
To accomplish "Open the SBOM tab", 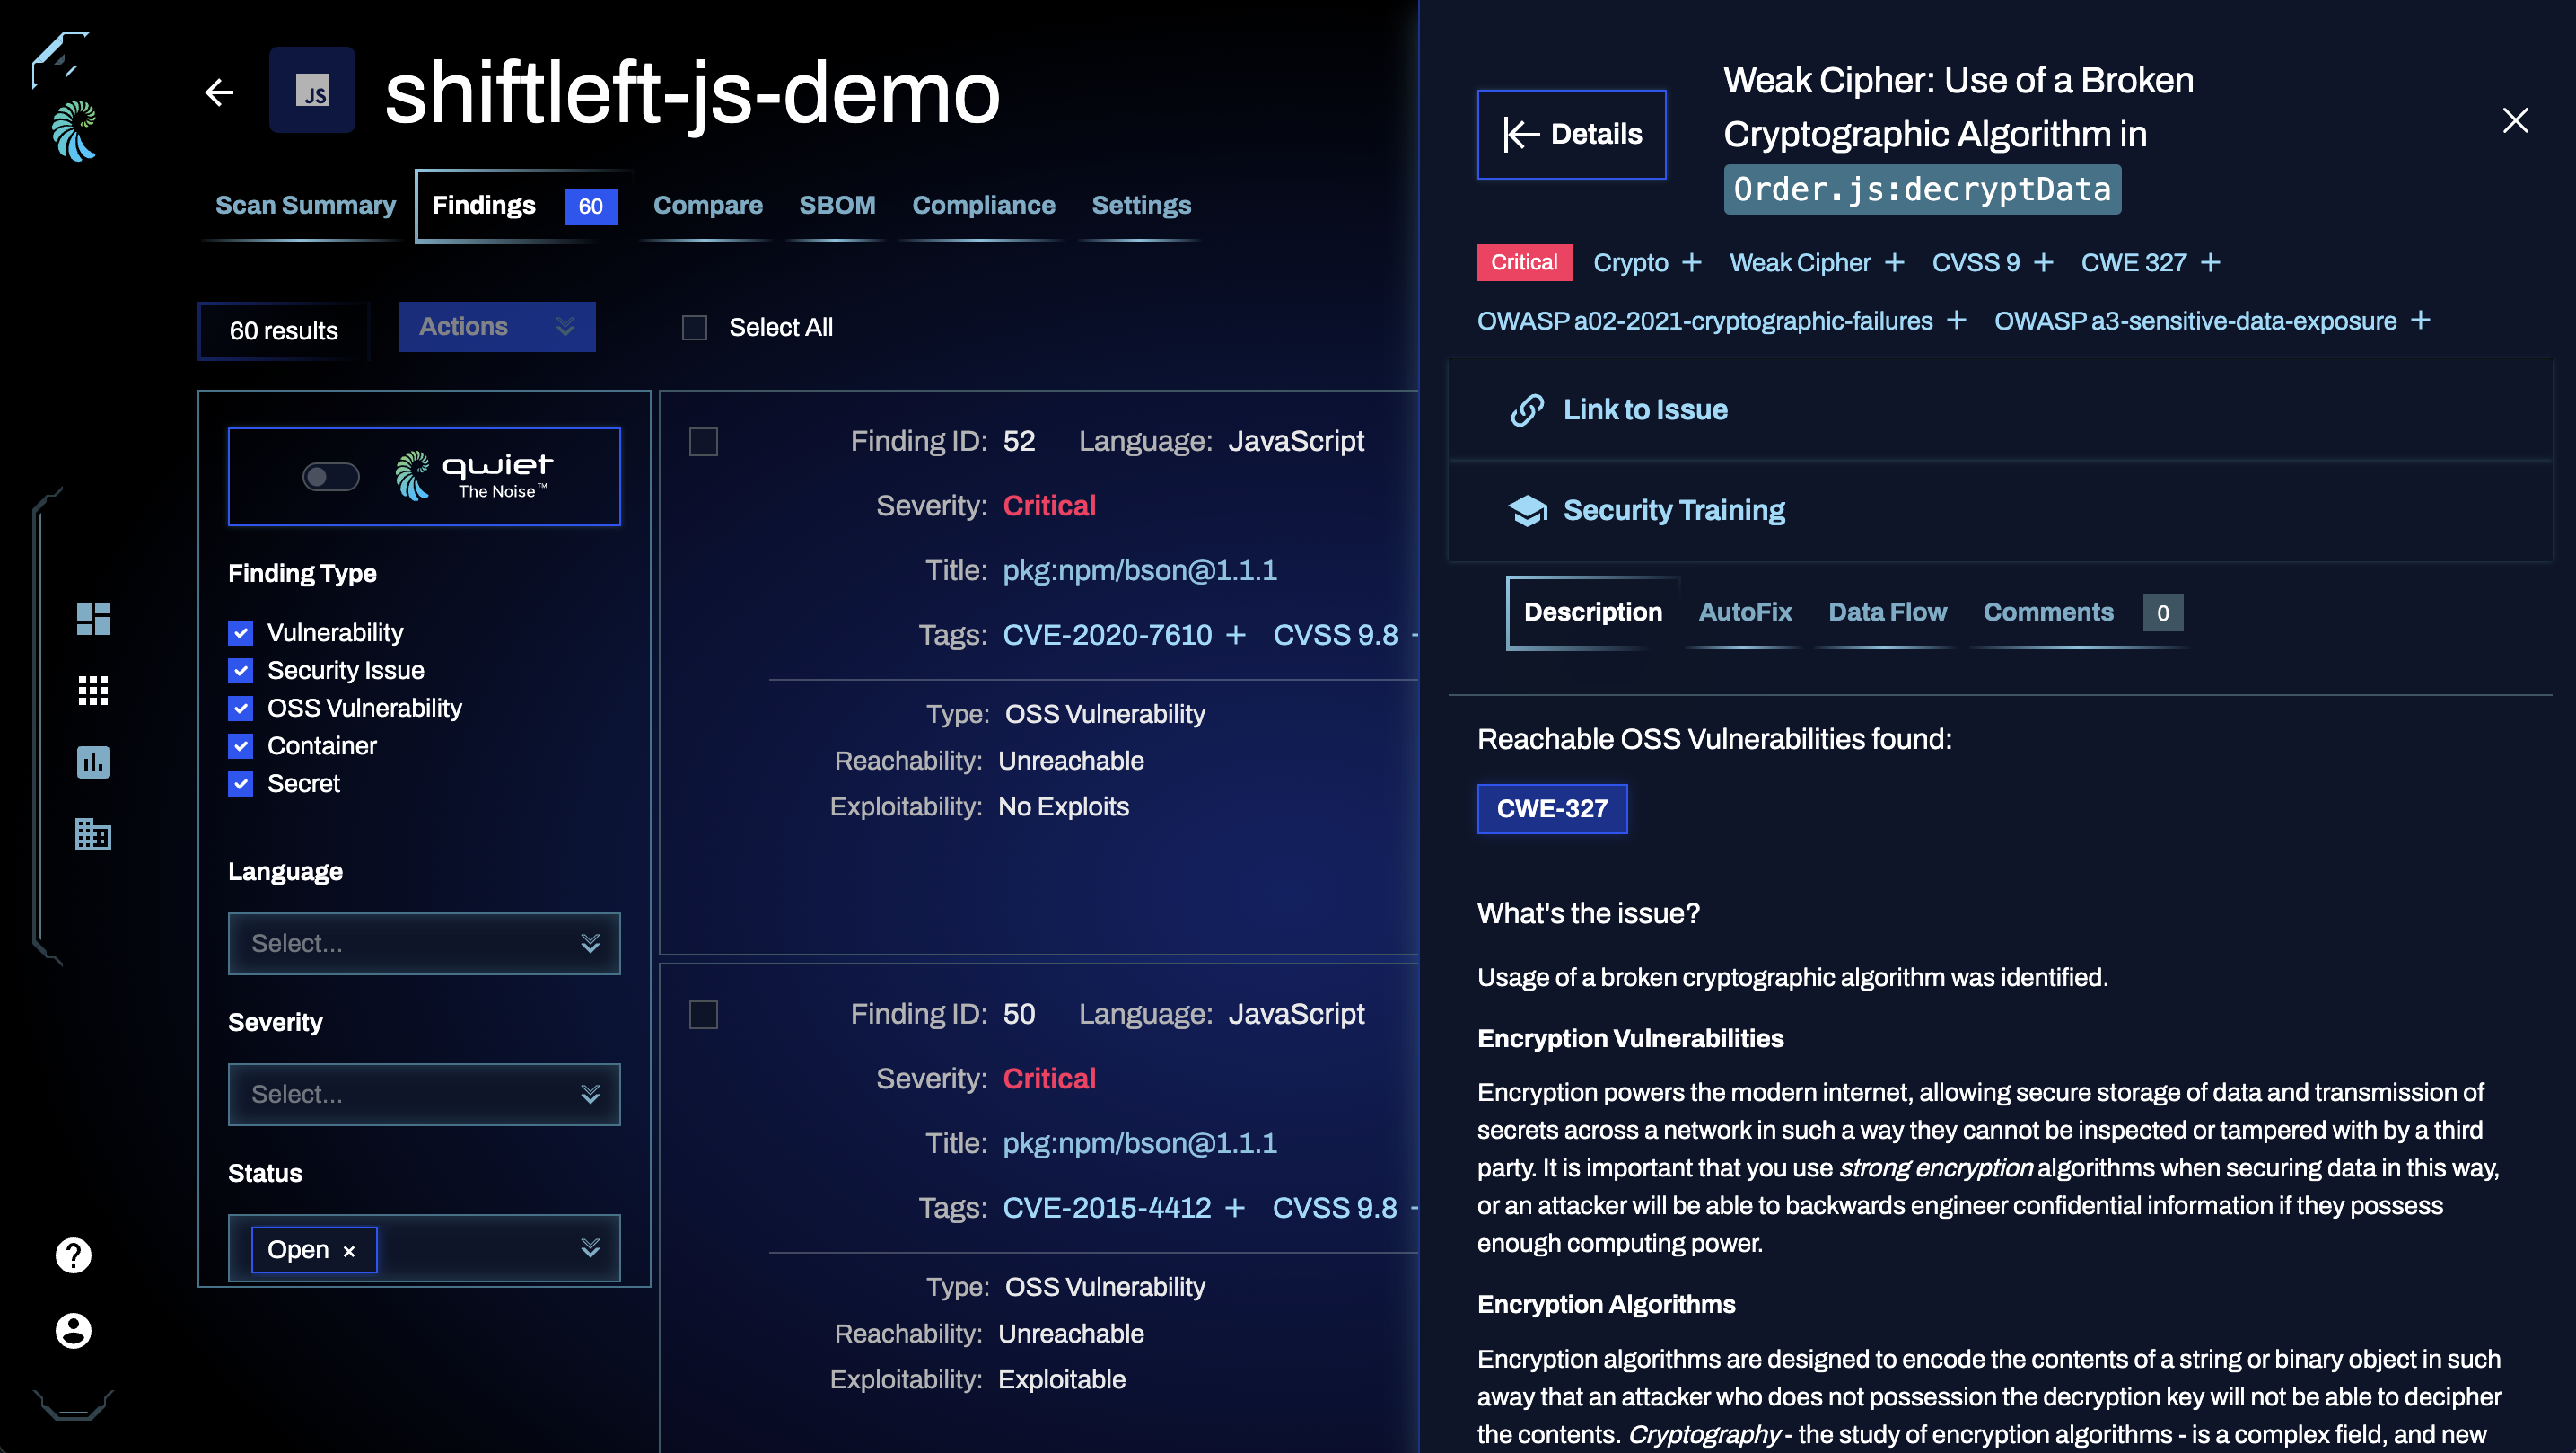I will [x=837, y=205].
